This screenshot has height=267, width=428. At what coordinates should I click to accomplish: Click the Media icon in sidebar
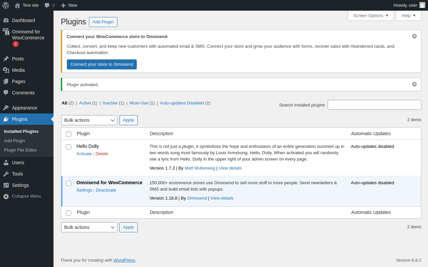6,70
